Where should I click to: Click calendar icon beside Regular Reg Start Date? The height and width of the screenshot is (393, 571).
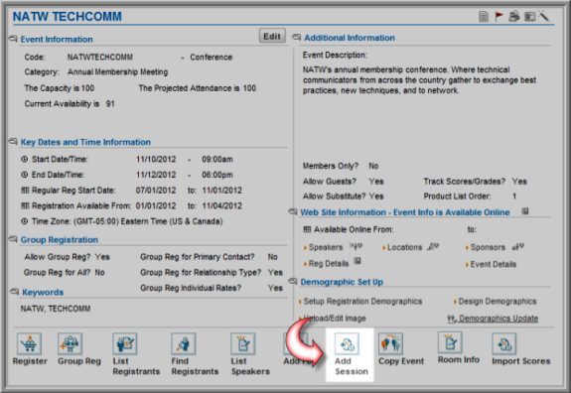[25, 191]
